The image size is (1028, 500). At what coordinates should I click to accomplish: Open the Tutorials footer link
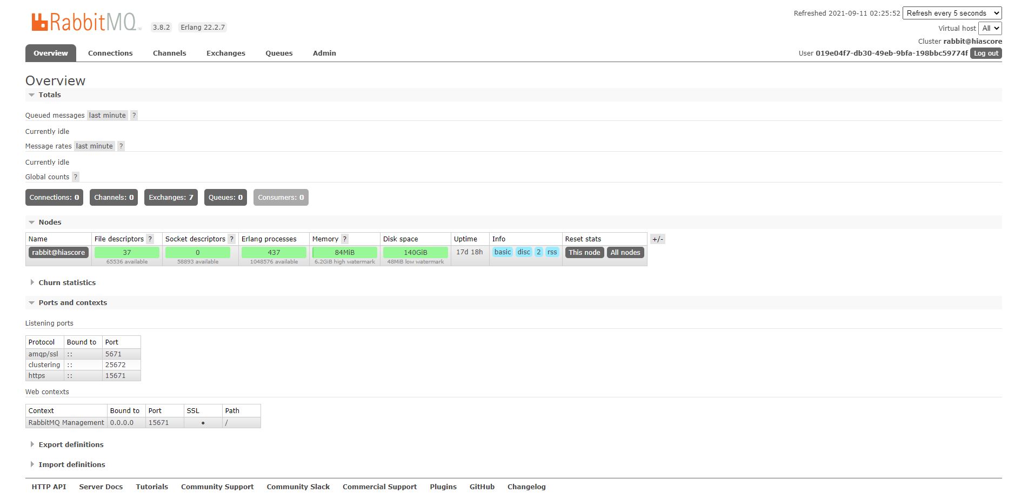(152, 487)
